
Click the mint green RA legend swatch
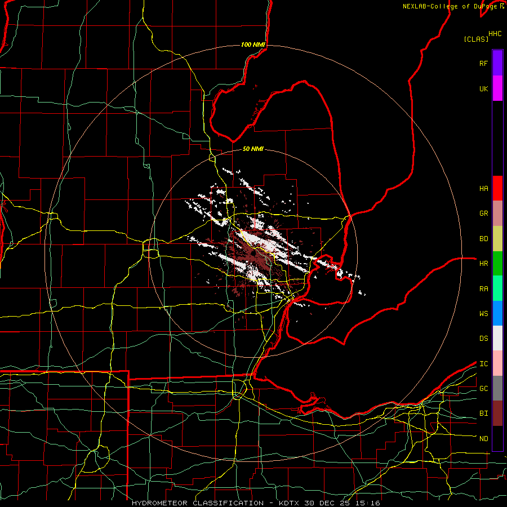497,288
